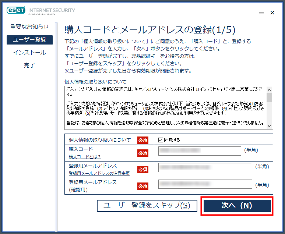Open the 重要なお知らせ step
This screenshot has width=285, height=234.
[x=29, y=27]
